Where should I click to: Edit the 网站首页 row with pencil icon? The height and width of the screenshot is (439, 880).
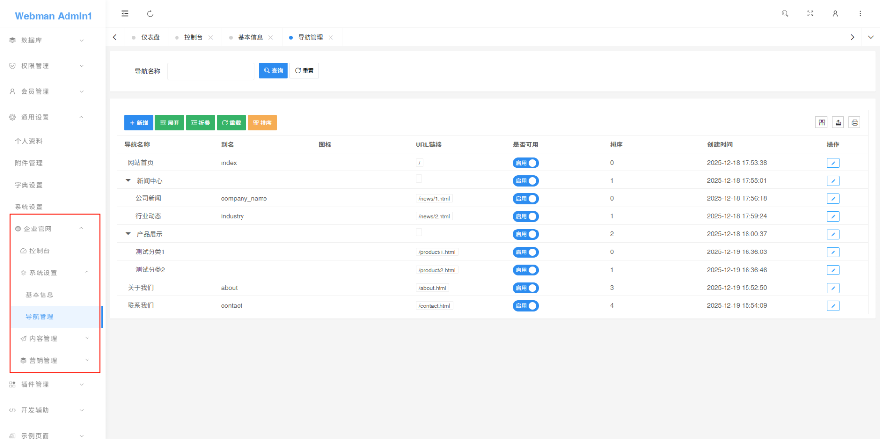click(x=833, y=163)
